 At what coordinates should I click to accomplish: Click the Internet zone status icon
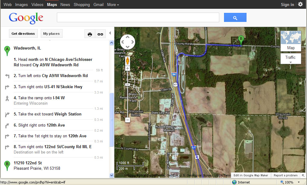(x=234, y=182)
